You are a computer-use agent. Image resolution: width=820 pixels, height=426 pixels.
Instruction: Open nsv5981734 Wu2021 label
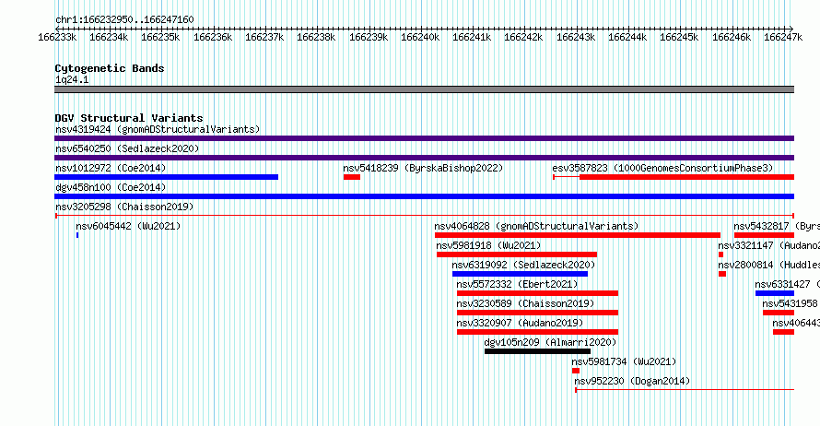click(624, 361)
